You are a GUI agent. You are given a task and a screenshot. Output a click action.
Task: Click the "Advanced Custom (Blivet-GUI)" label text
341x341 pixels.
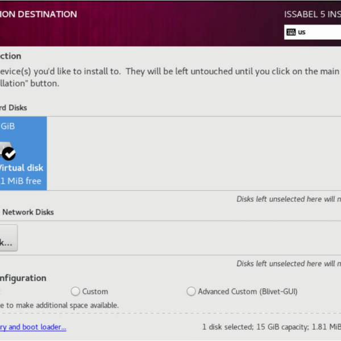[x=247, y=292]
